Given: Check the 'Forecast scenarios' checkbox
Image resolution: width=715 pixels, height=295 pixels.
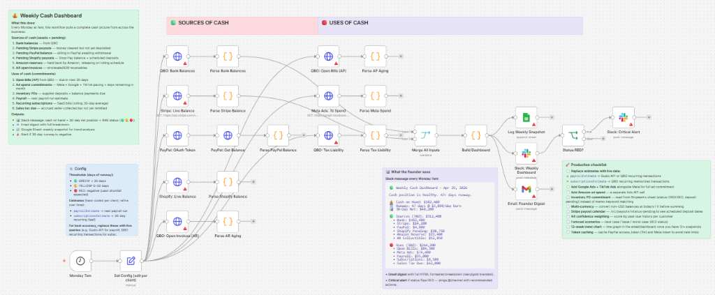Looking at the screenshot, I should click(x=567, y=222).
